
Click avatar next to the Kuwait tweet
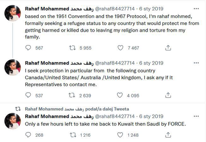point(13,121)
